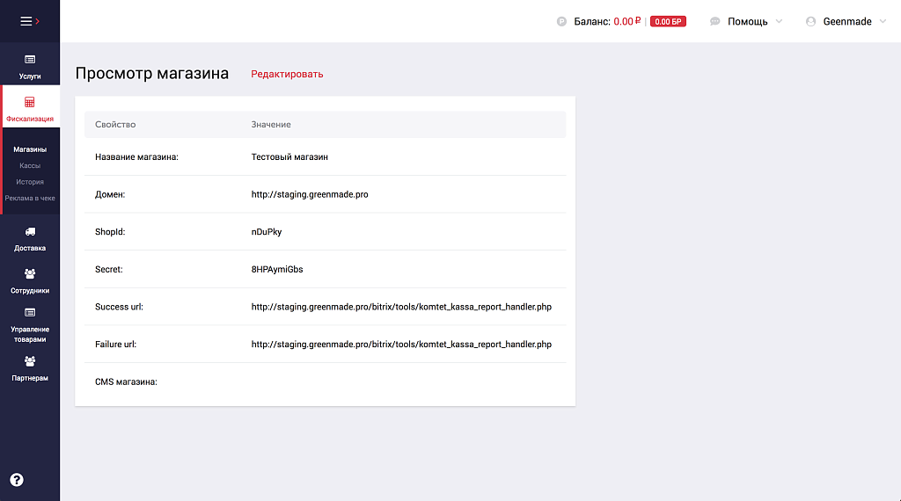The image size is (901, 501).
Task: Click the help question mark icon
Action: pos(17,480)
